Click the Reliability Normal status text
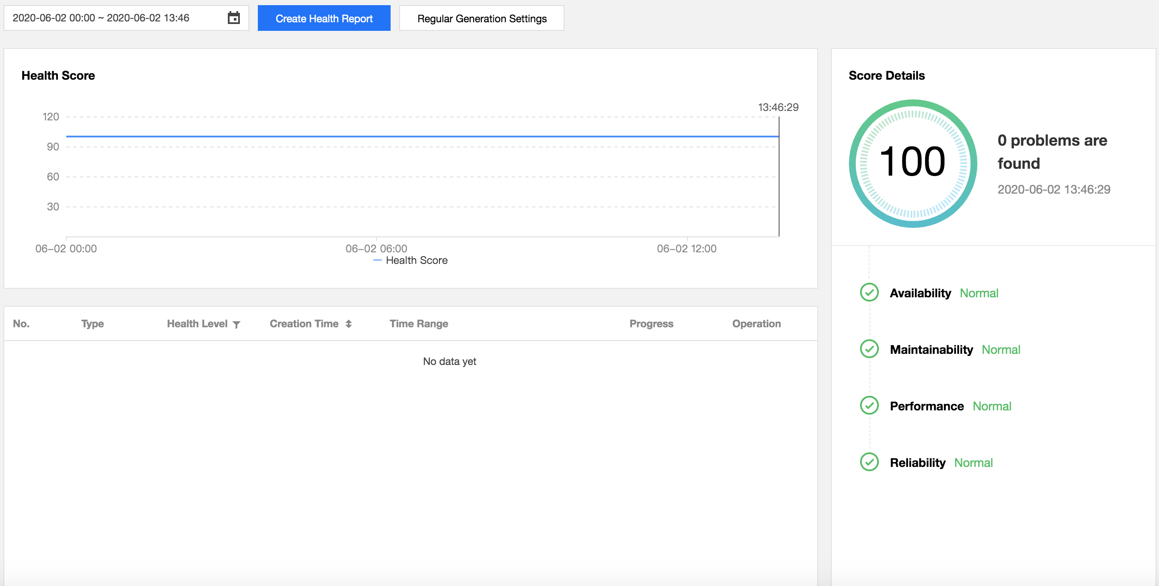The height and width of the screenshot is (586, 1159). [973, 463]
